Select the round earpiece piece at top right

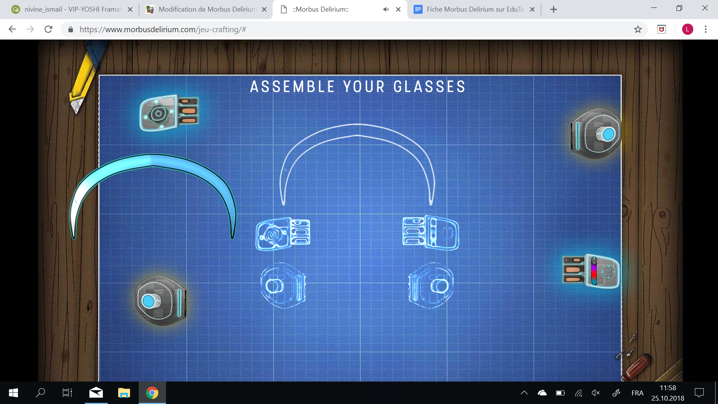(x=596, y=134)
